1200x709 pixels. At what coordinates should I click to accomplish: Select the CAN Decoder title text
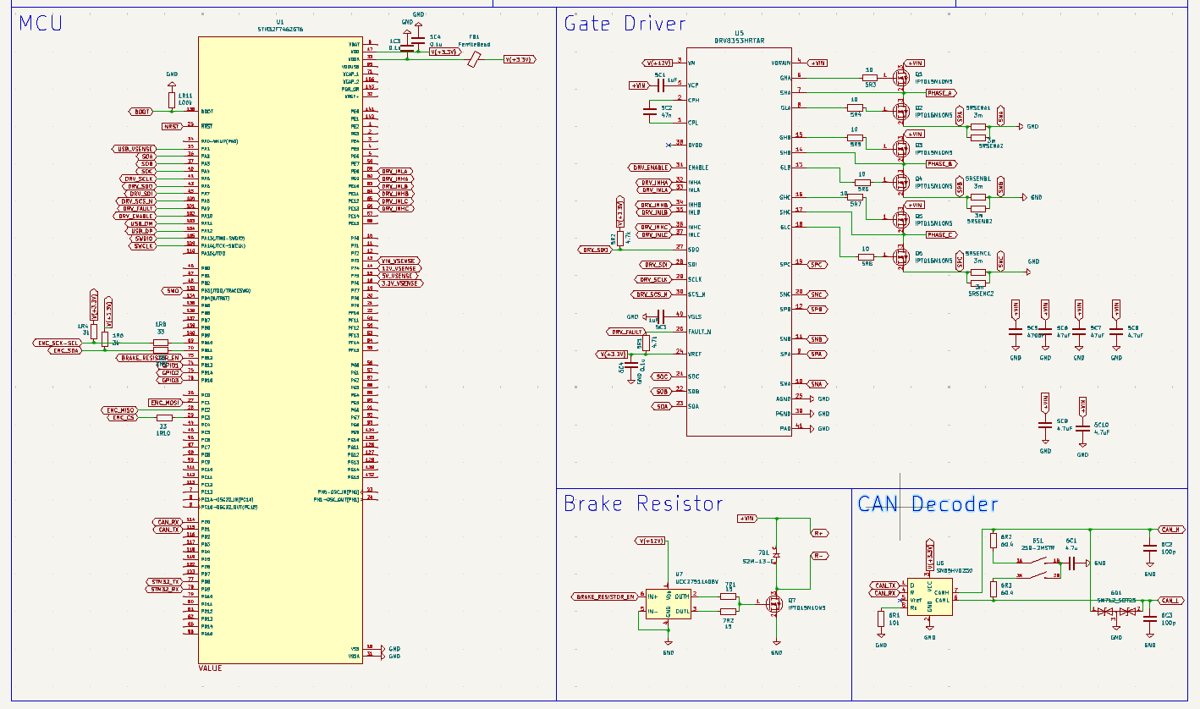(x=928, y=504)
